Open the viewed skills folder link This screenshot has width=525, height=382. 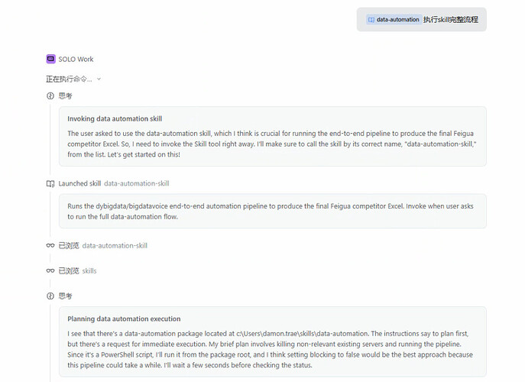point(89,271)
